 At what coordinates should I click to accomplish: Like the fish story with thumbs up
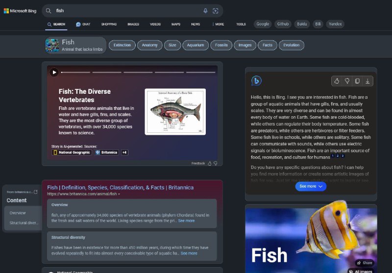click(210, 163)
